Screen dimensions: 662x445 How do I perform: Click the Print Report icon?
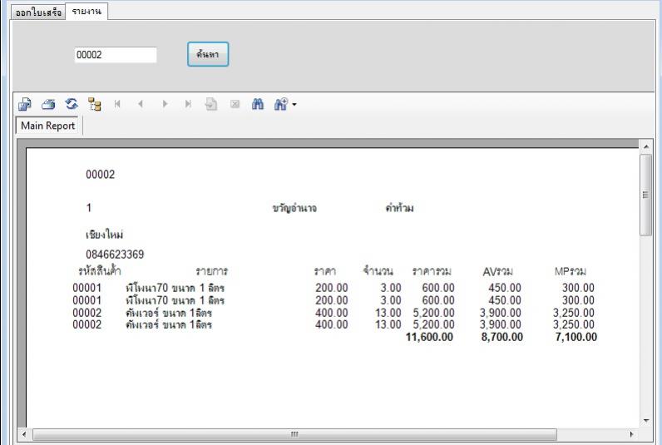[48, 104]
